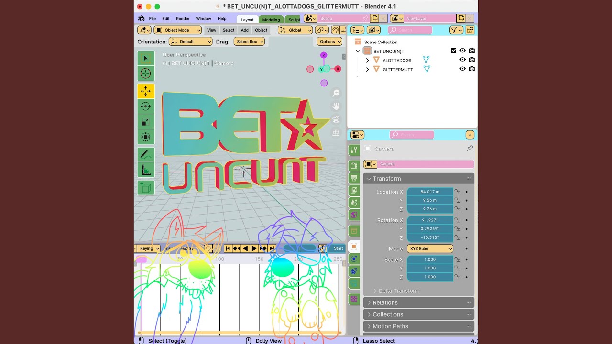
Task: Hide BET UNCU(N)T collection eye icon
Action: click(462, 51)
